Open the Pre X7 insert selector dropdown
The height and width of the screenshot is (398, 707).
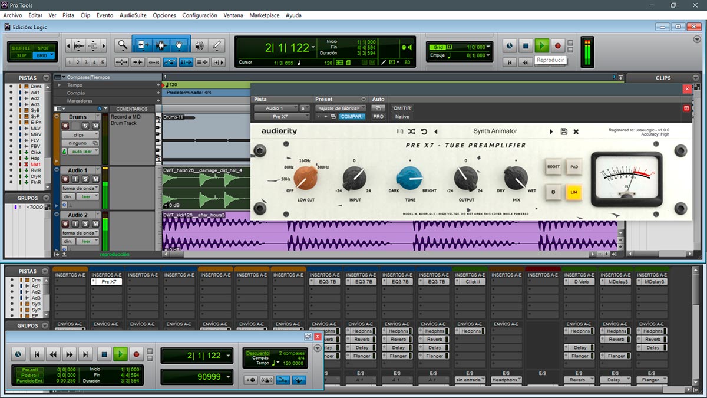[282, 117]
